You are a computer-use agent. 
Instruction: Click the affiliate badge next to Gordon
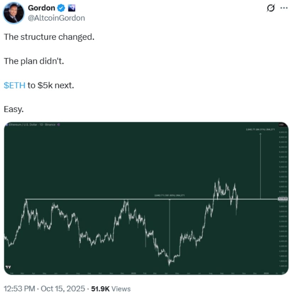click(71, 8)
